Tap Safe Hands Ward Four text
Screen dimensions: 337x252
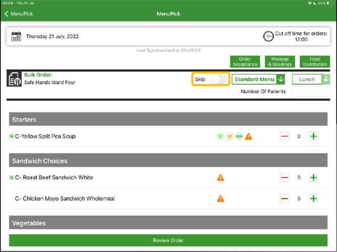50,82
